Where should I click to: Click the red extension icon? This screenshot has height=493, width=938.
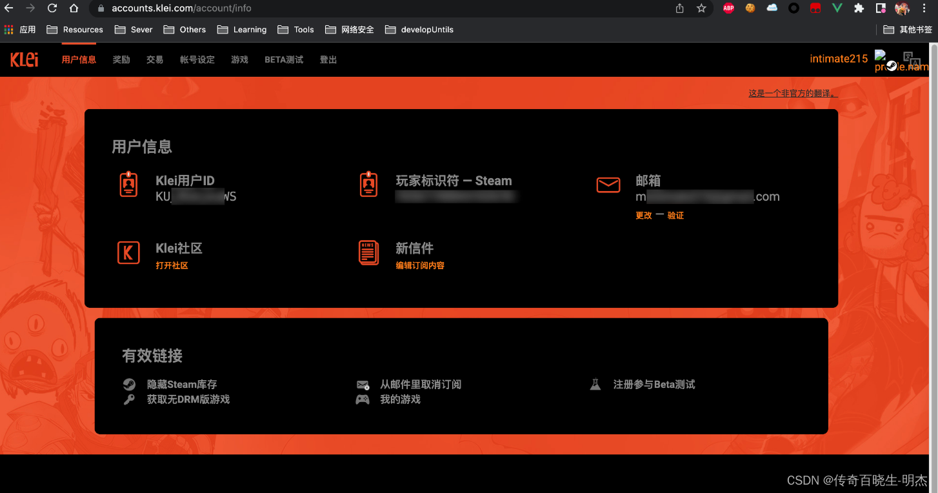(x=815, y=8)
